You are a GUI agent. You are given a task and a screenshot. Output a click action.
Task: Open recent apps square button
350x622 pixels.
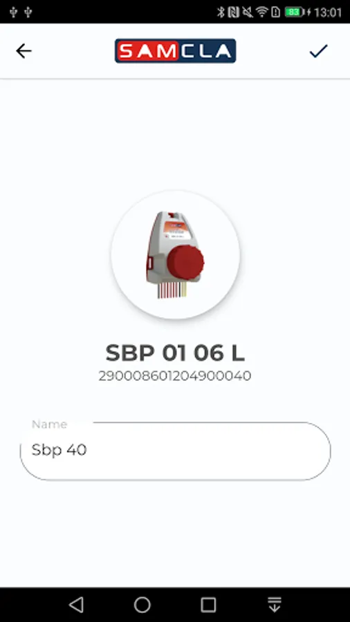[x=208, y=605]
